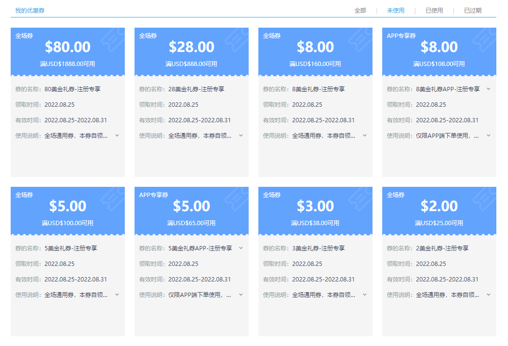Viewport: 508px width, 346px height.
Task: Expand usage notes on 8美金礼券-注册专享 card
Action: (364, 135)
